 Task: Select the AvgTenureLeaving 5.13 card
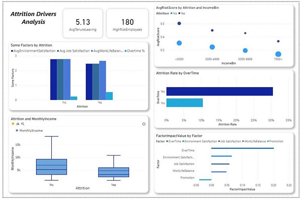coord(83,23)
